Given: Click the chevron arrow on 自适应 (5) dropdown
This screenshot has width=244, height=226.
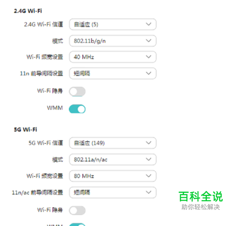Looking at the screenshot, I should pos(148,24).
